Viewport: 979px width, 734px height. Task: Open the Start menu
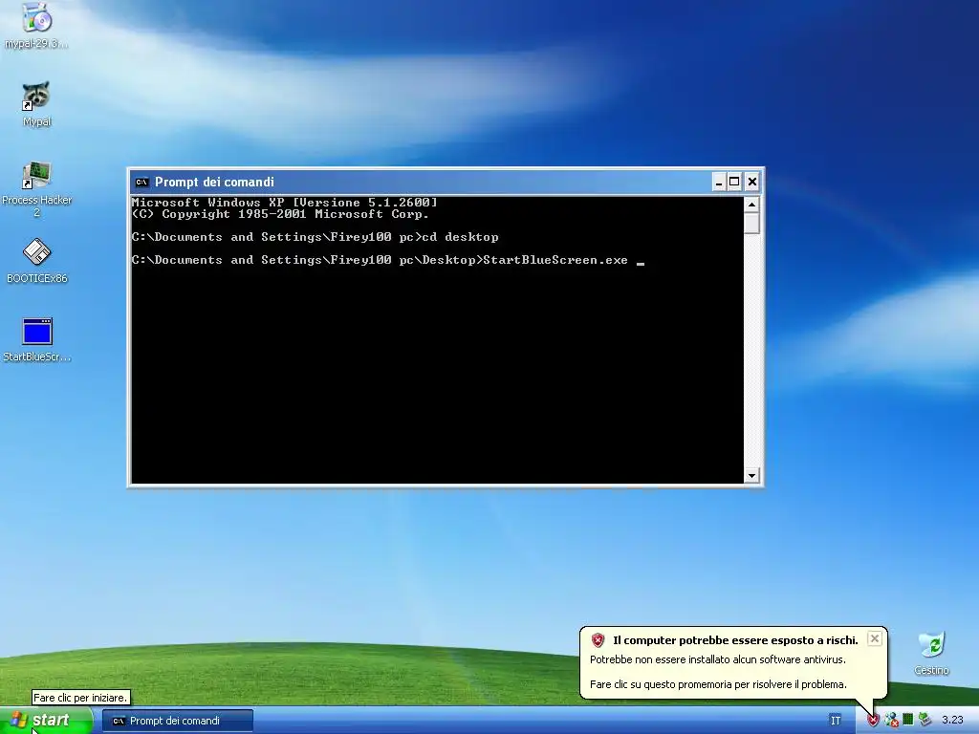tap(46, 721)
